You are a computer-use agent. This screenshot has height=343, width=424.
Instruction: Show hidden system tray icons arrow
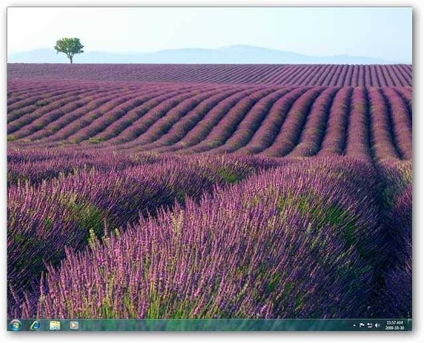pyautogui.click(x=354, y=325)
